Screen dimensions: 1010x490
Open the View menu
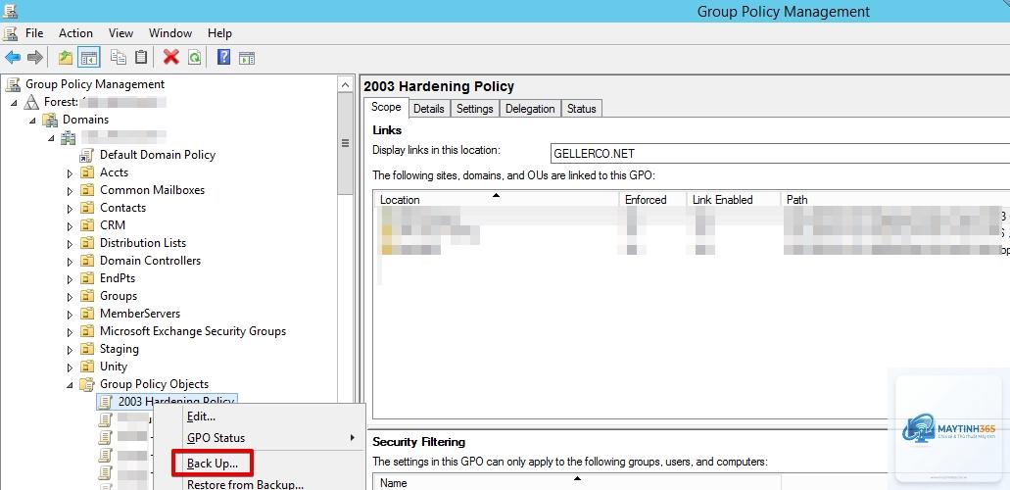click(x=120, y=33)
